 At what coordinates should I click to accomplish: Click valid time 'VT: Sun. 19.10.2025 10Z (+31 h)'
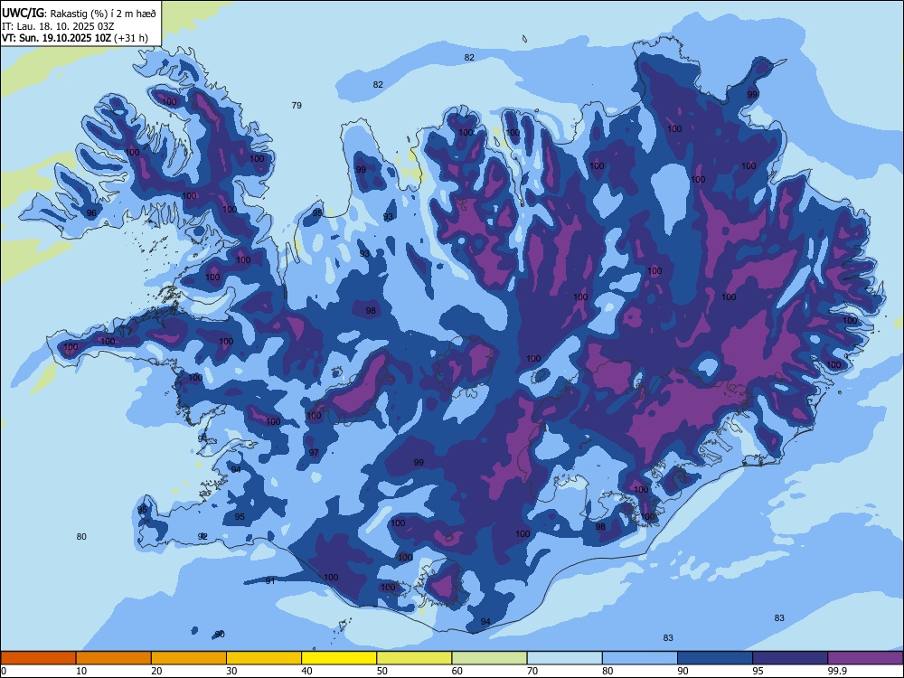click(74, 38)
